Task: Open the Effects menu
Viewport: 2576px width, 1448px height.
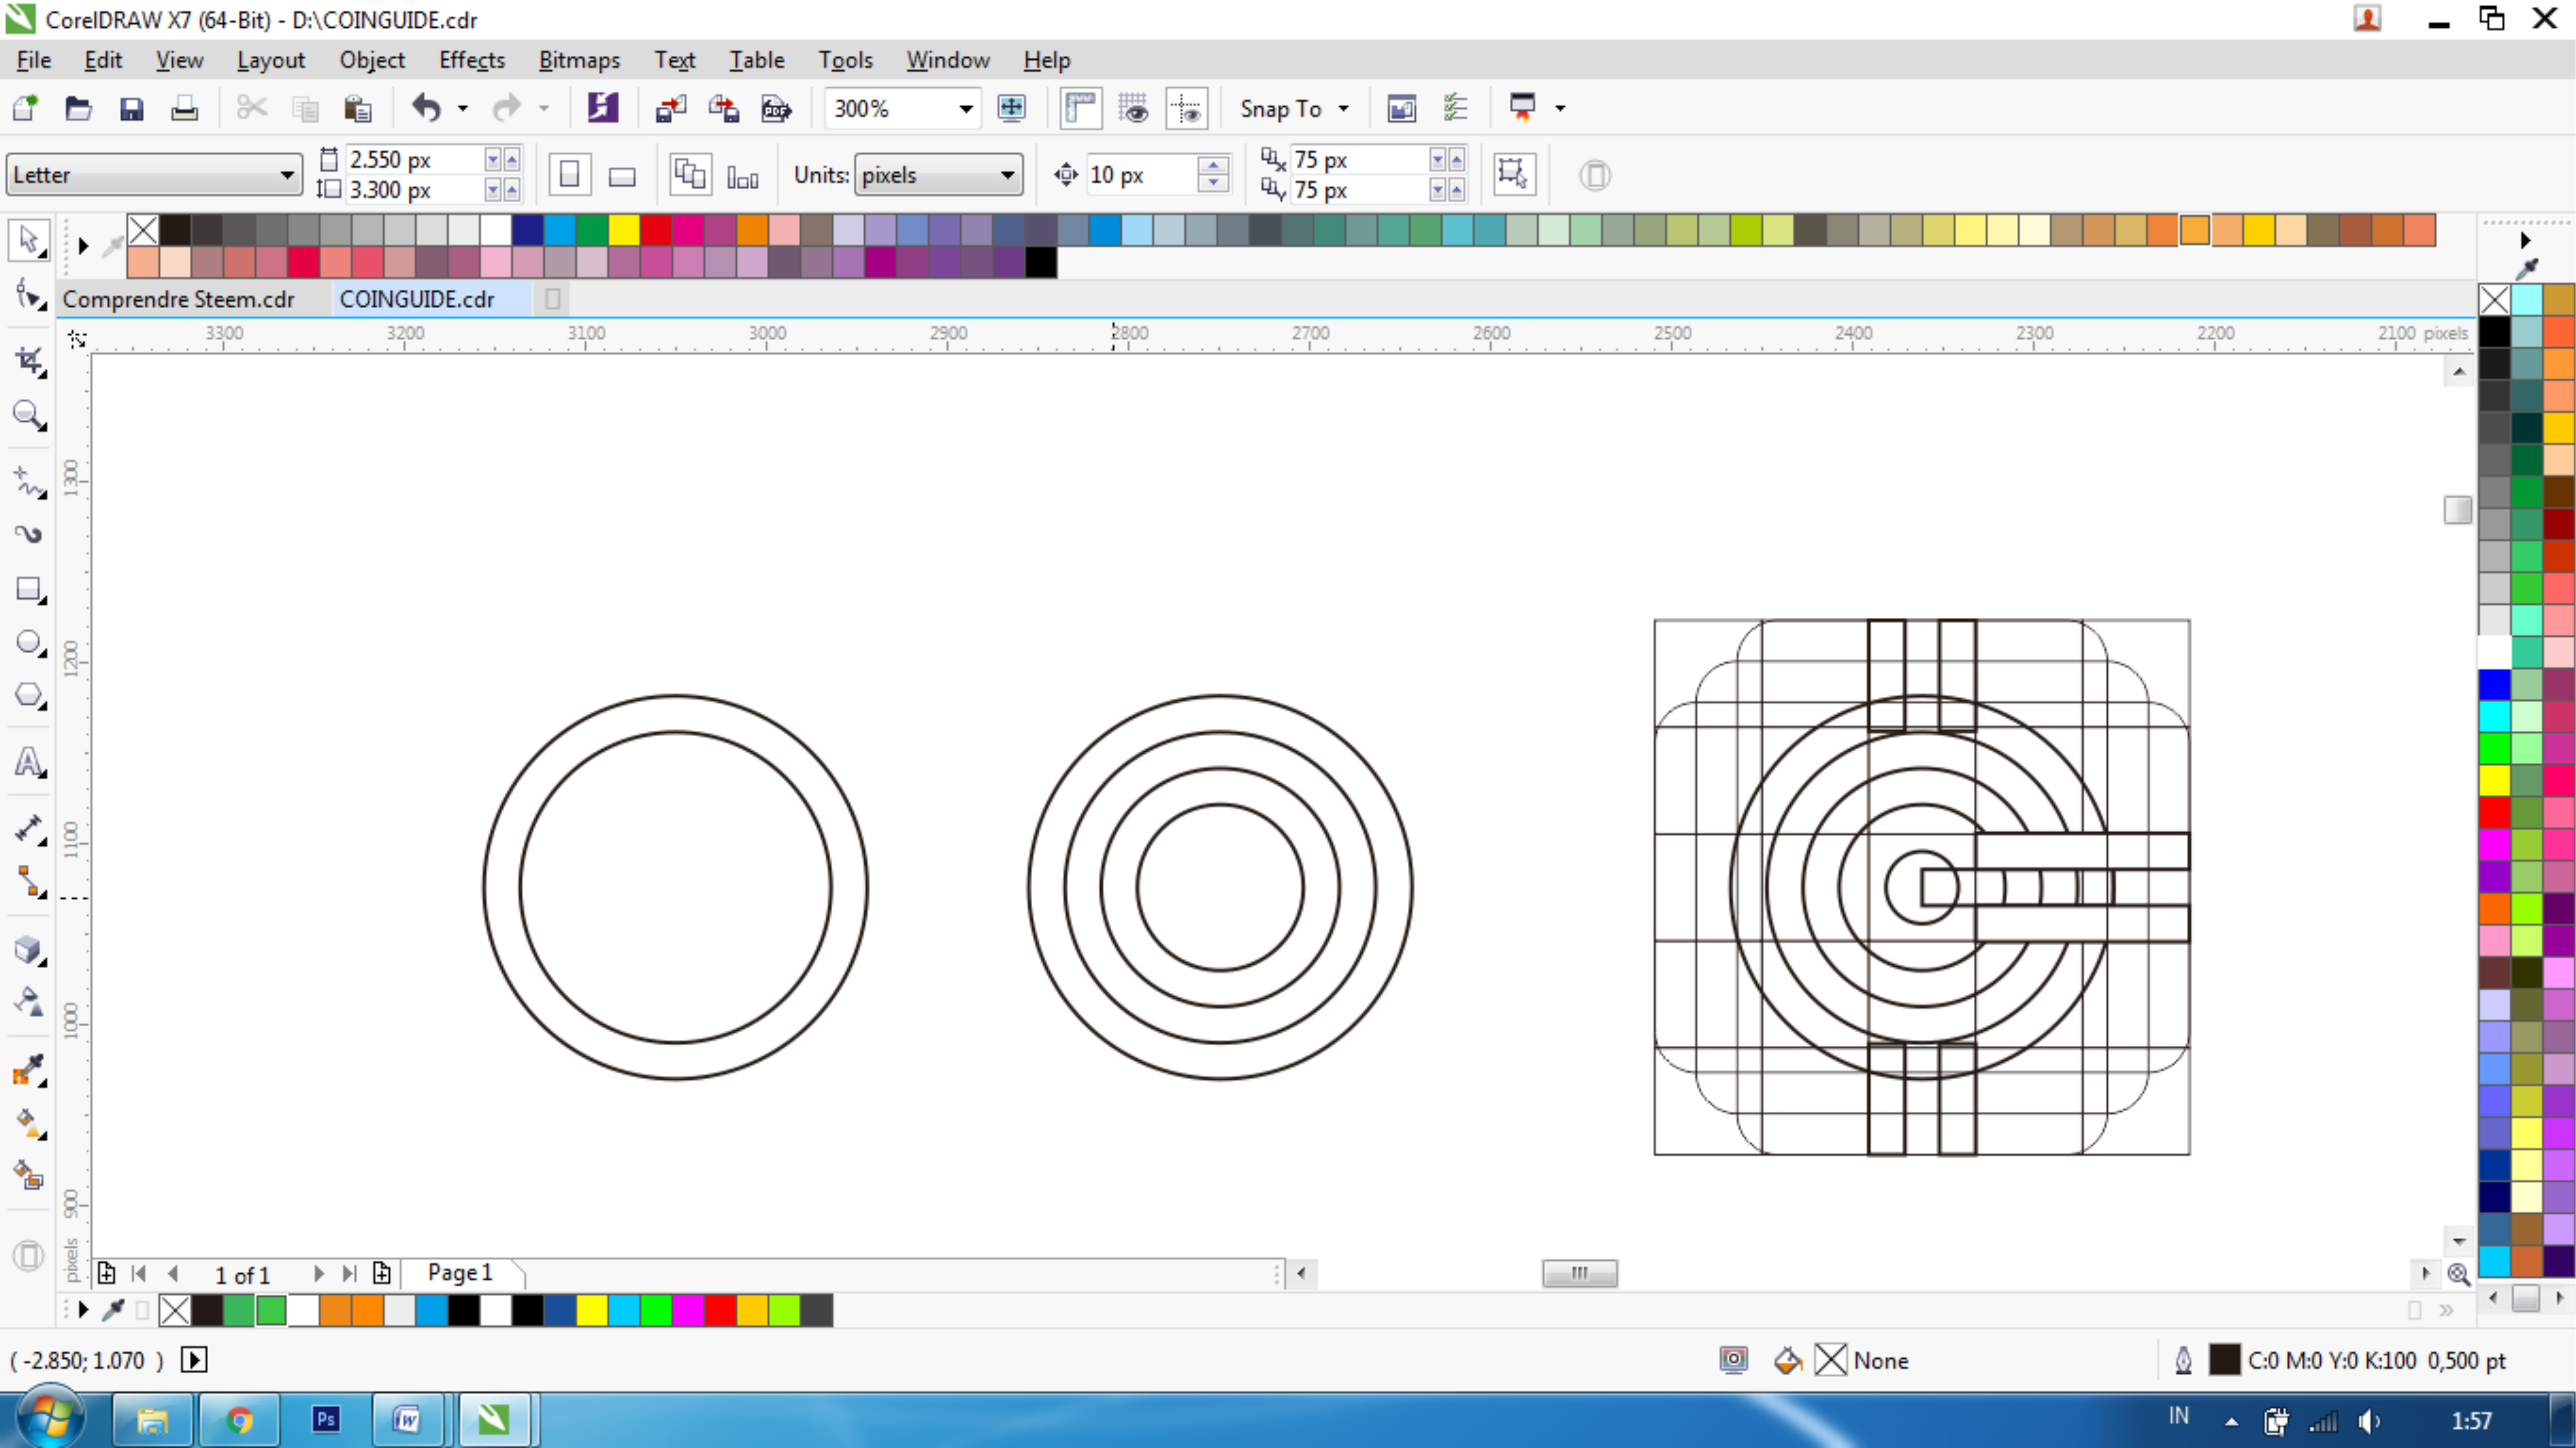Action: 471,60
